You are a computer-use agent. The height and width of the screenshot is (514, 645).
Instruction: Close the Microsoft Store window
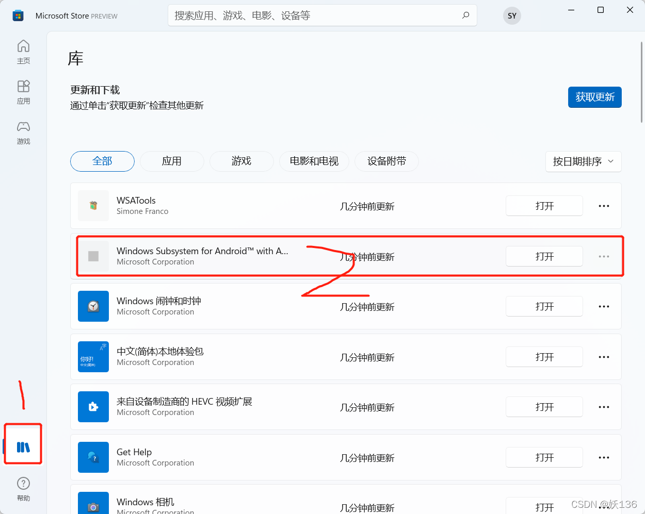pos(630,10)
